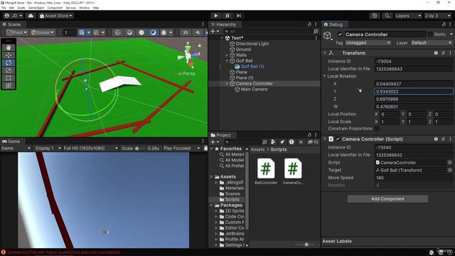Select the Rotate tool in Scene
Image resolution: width=455 pixels, height=256 pixels.
coord(9,63)
